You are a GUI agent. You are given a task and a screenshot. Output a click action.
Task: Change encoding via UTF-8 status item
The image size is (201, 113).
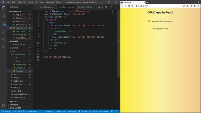pos(58,111)
